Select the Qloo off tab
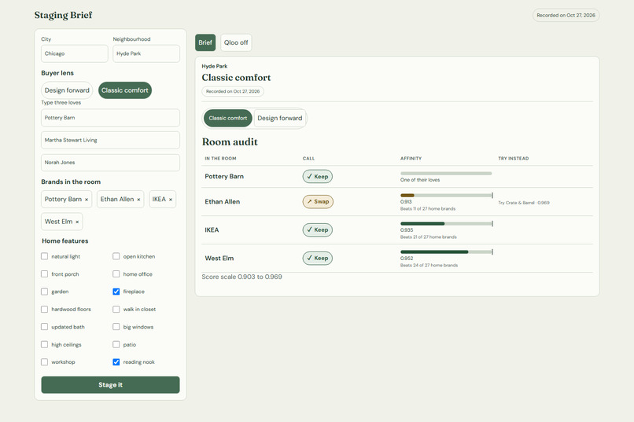Image resolution: width=634 pixels, height=422 pixels. (236, 42)
